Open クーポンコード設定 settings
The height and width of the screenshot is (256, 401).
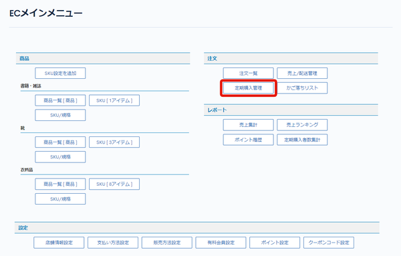pyautogui.click(x=329, y=243)
